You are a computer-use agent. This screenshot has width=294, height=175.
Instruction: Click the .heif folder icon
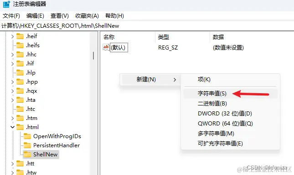tap(20, 36)
